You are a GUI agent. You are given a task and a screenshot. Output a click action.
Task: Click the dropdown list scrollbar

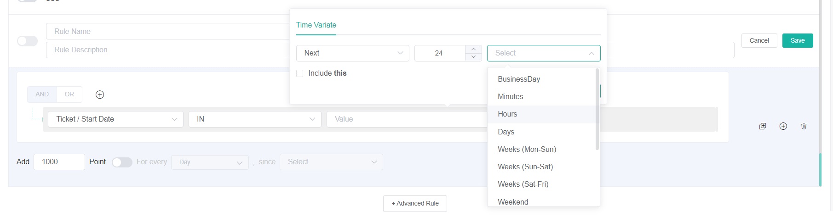click(597, 109)
